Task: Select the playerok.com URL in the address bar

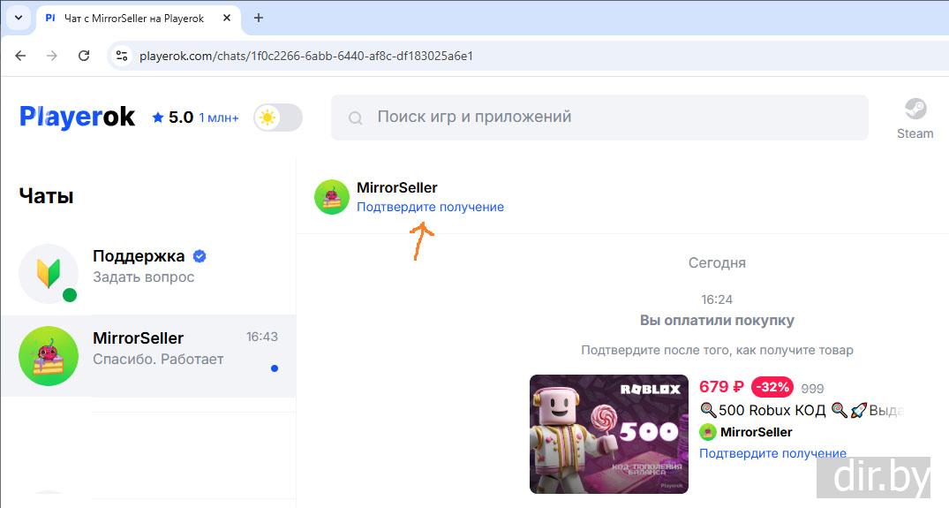Action: pos(306,56)
